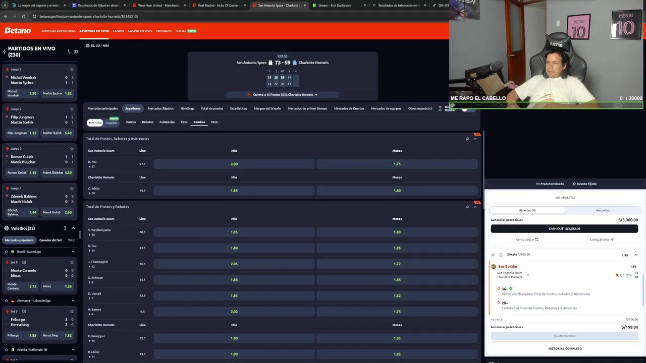Image resolution: width=646 pixels, height=363 pixels.
Task: Select the Mercado view toggle
Action: point(95,123)
